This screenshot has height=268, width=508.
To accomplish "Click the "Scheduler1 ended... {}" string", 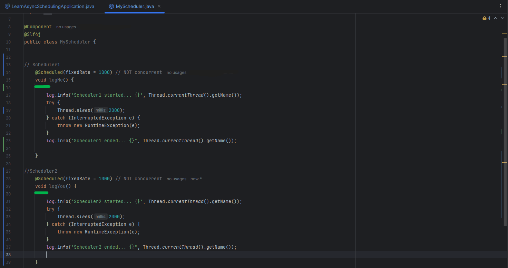I will click(x=104, y=141).
